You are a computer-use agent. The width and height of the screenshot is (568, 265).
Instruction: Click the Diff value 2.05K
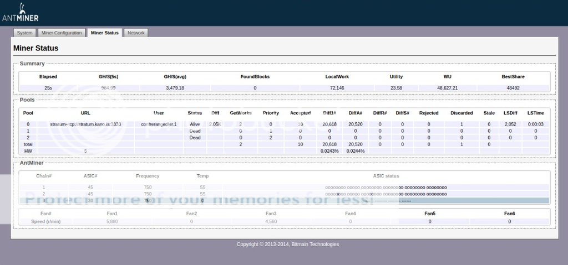pos(215,124)
